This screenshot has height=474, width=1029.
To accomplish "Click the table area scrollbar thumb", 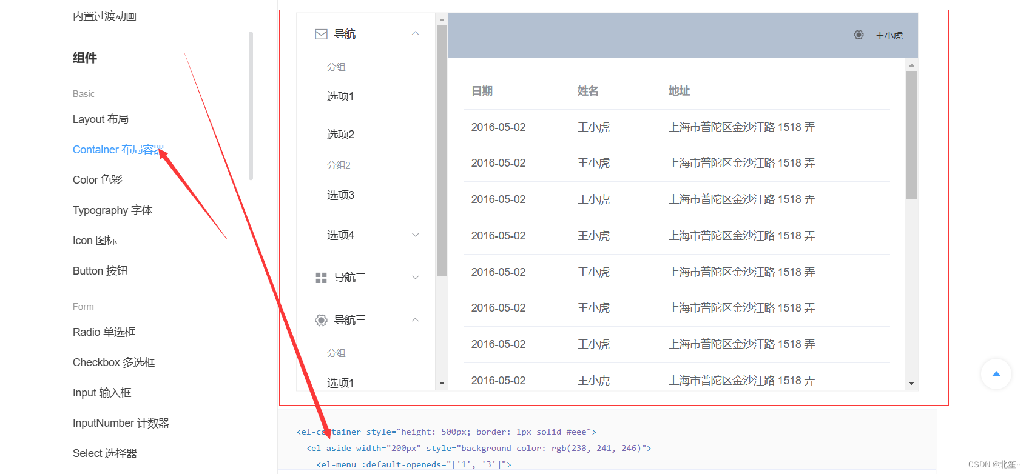I will pyautogui.click(x=911, y=135).
